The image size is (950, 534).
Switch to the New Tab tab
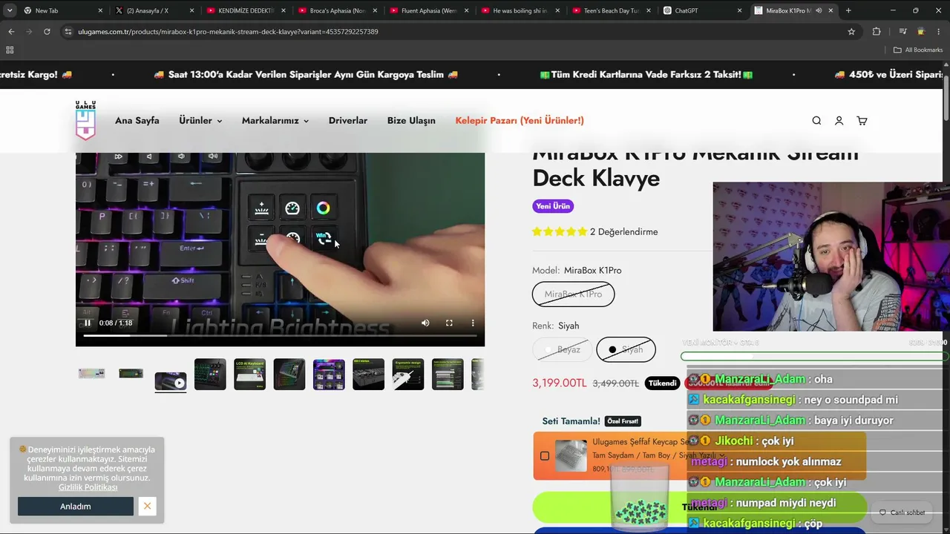tap(62, 10)
